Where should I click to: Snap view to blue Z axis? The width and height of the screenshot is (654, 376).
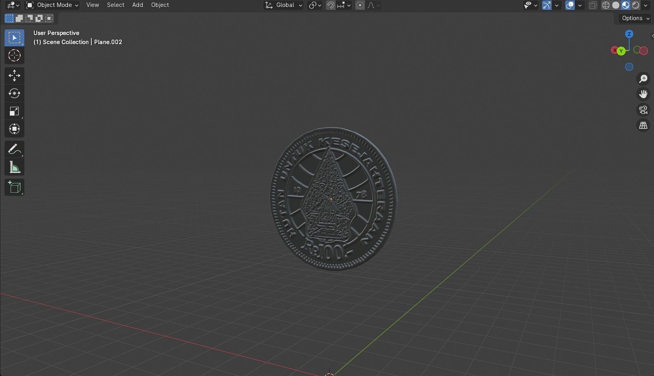629,34
